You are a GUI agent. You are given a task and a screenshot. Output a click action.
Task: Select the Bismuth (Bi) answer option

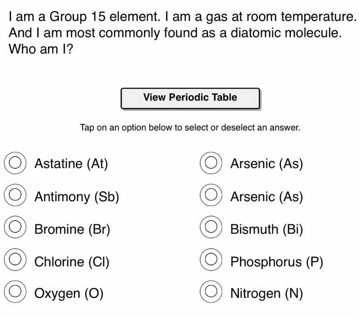(x=210, y=229)
